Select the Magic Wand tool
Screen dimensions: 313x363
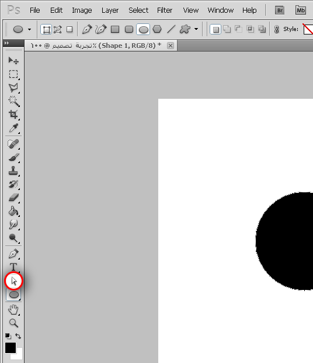(13, 101)
